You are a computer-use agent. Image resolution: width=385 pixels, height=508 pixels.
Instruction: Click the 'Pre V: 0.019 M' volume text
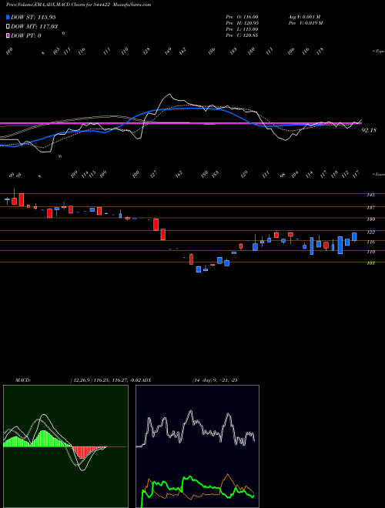pos(305,23)
